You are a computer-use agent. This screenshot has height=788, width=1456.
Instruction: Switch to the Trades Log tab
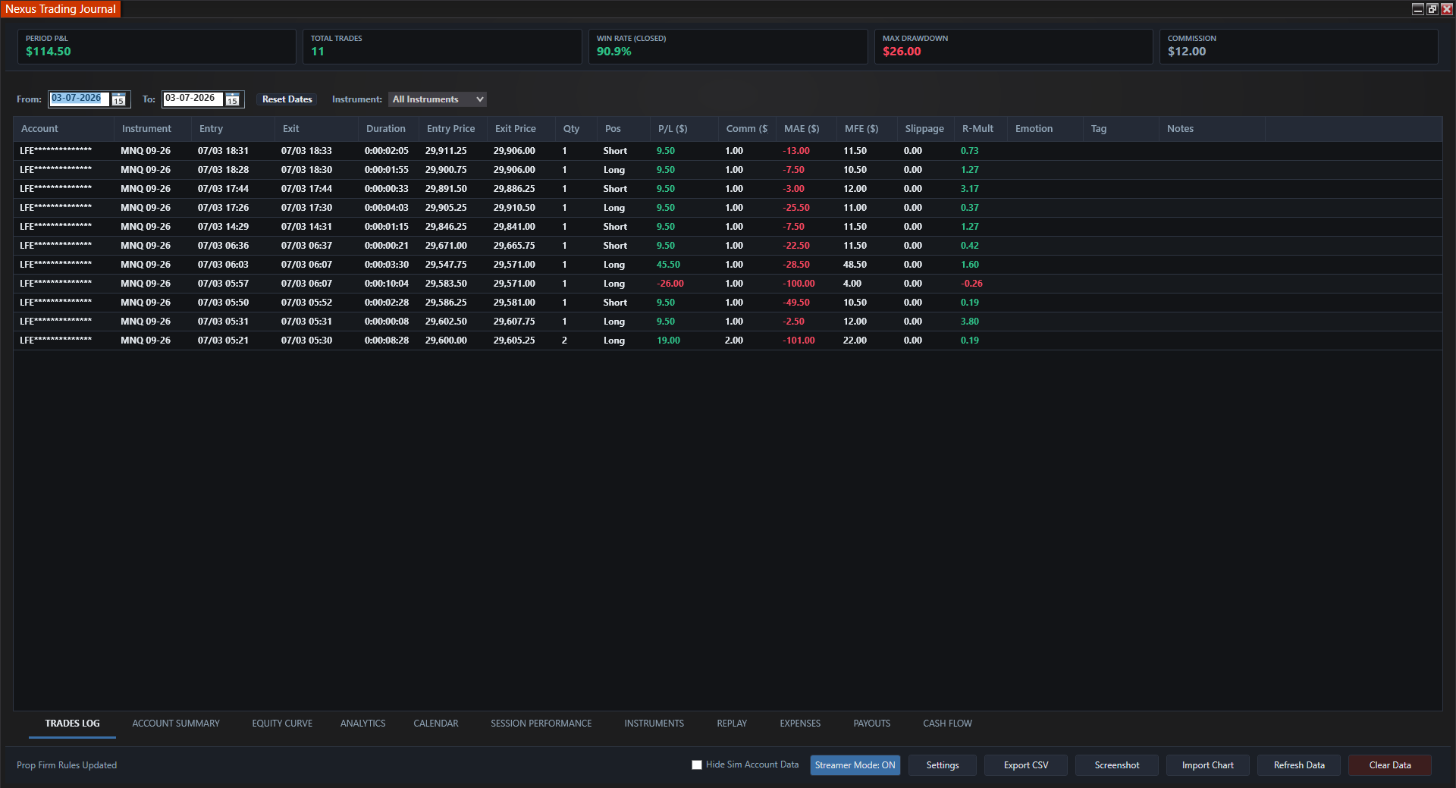[x=72, y=724]
